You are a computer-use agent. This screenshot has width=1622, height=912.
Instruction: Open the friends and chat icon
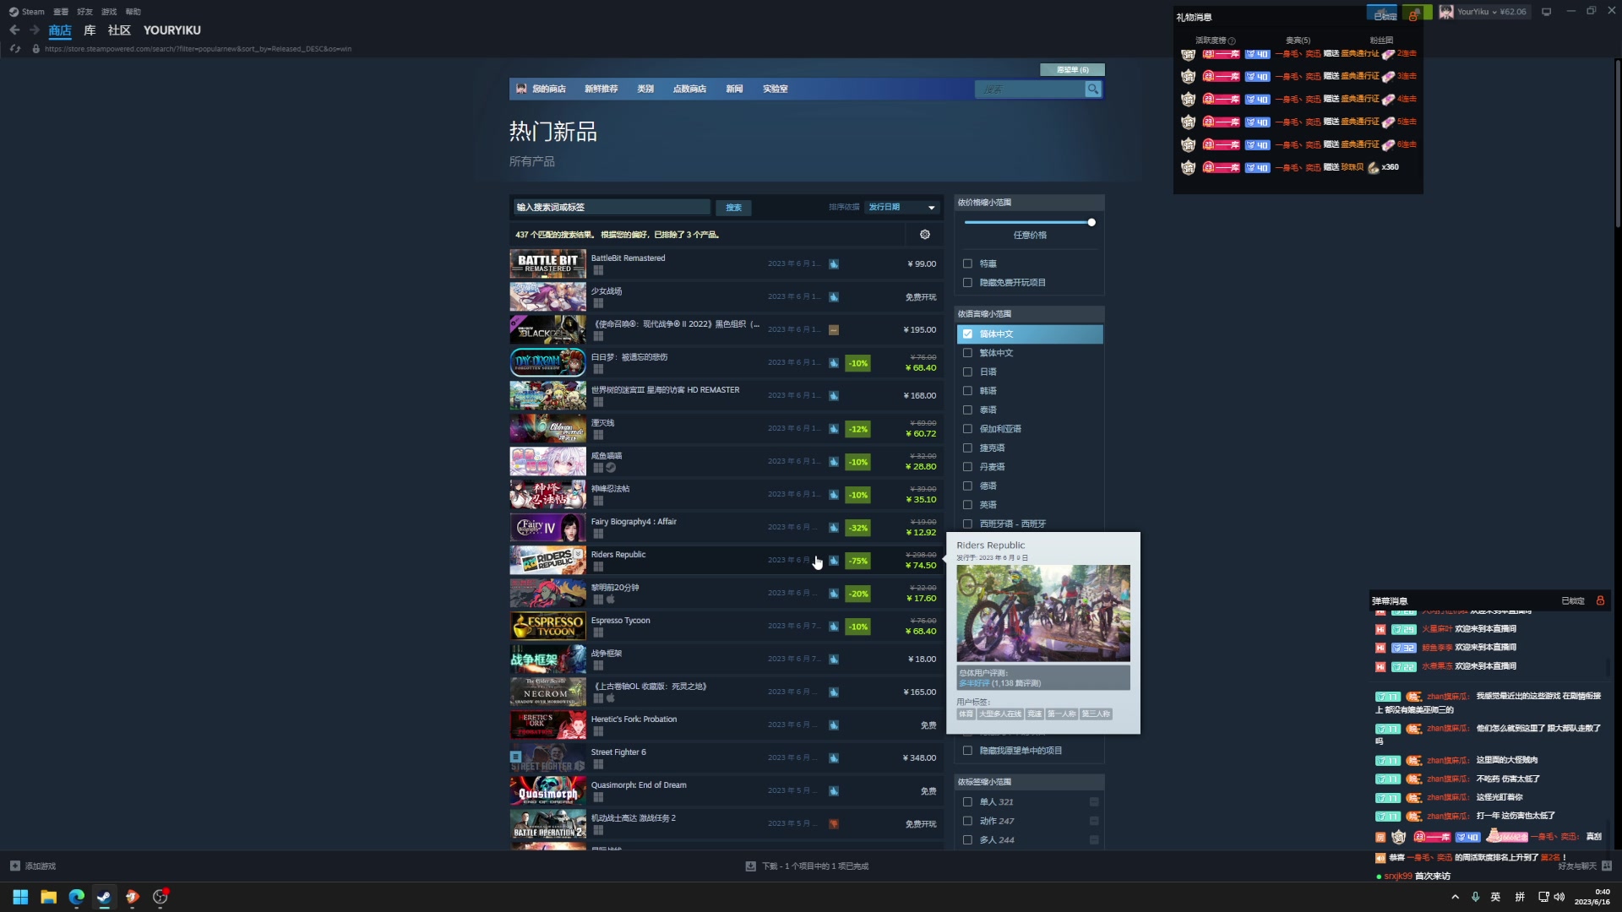pos(1607,866)
